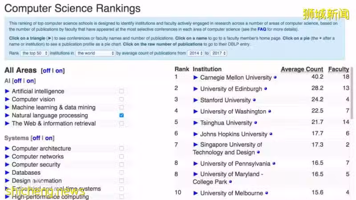This screenshot has width=356, height=200.
Task: View Tsinghua University pie chart
Action: [255, 123]
